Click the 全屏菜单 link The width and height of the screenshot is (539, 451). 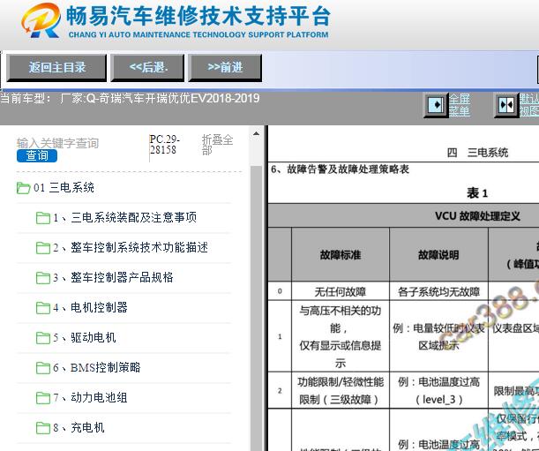pos(460,105)
